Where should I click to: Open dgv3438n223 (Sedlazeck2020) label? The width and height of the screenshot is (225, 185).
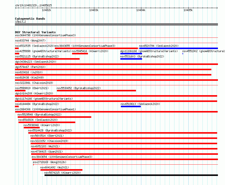(x=36, y=62)
